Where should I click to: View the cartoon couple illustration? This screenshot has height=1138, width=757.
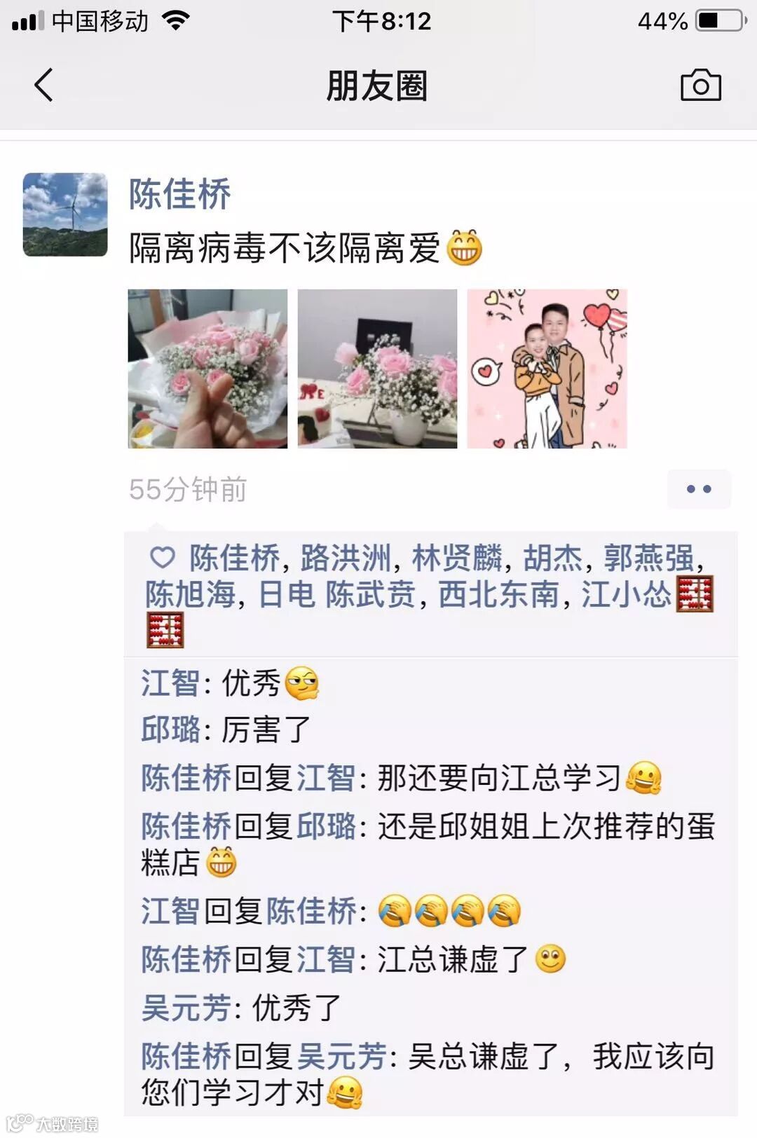[547, 369]
